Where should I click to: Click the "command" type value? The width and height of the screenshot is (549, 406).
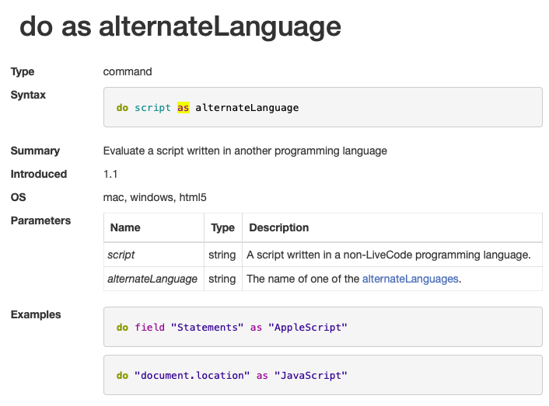(x=128, y=71)
